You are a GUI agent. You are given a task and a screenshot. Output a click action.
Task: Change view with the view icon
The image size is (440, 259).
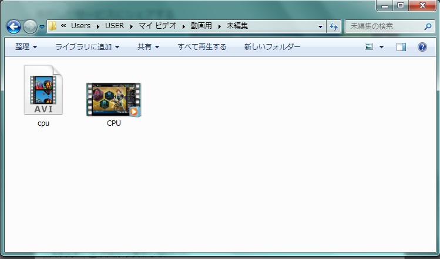click(x=369, y=46)
